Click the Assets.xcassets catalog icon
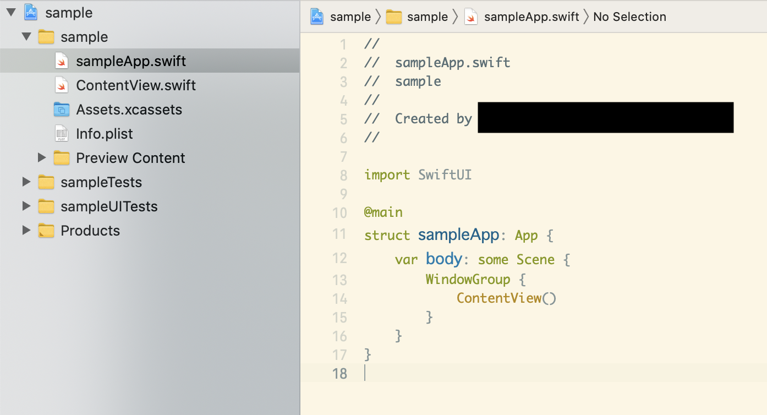The image size is (767, 415). (x=62, y=110)
